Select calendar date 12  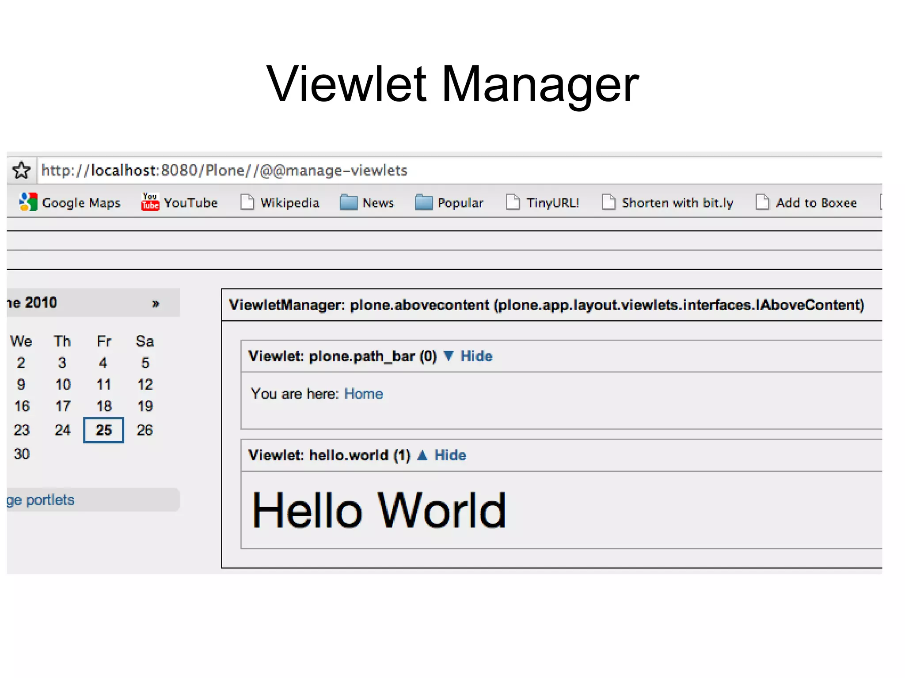click(x=145, y=384)
